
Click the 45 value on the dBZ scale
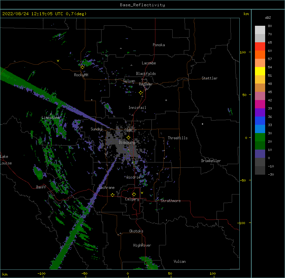pos(270,92)
